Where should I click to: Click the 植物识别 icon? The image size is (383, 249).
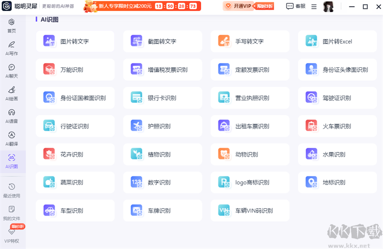point(136,154)
